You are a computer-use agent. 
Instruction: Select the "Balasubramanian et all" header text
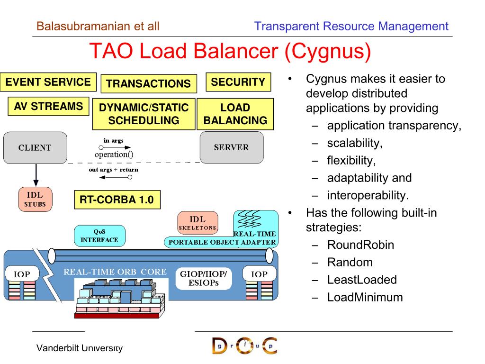[x=98, y=27]
